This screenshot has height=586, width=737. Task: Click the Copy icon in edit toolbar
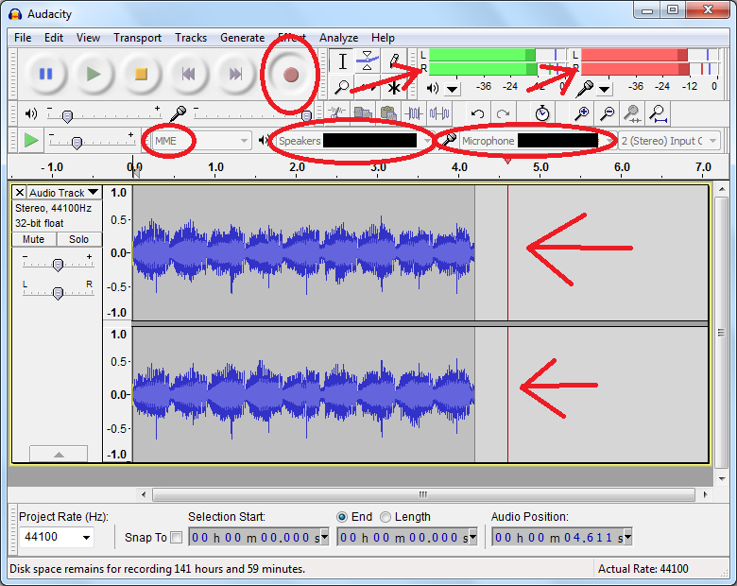point(363,113)
